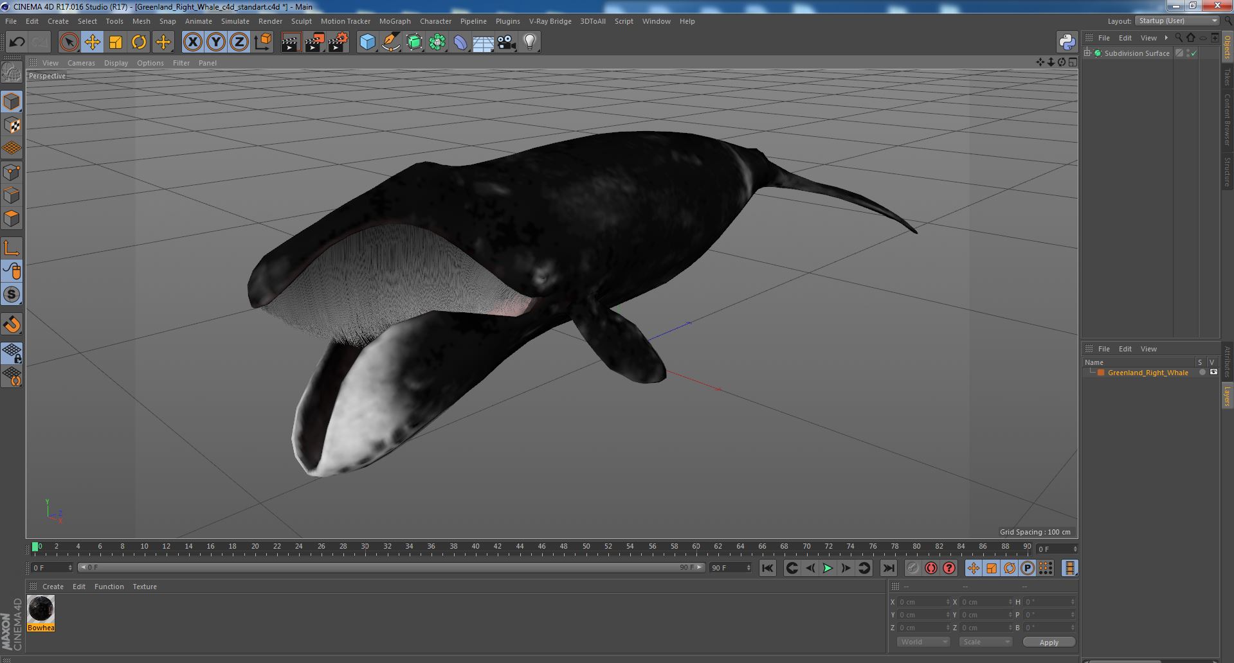Open the Cameras viewport menu
The width and height of the screenshot is (1234, 663).
pos(81,63)
